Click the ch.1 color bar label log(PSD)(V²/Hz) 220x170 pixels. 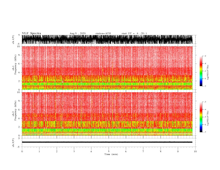[208, 72]
